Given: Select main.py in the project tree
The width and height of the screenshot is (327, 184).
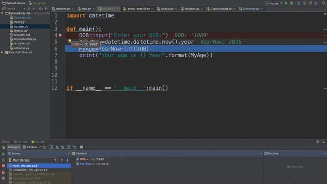Looking at the screenshot, I should [x=19, y=22].
